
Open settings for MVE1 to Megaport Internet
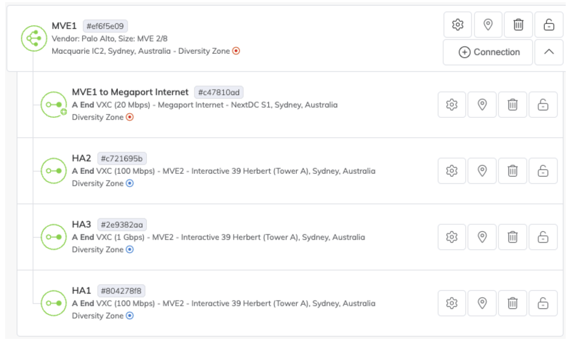451,105
